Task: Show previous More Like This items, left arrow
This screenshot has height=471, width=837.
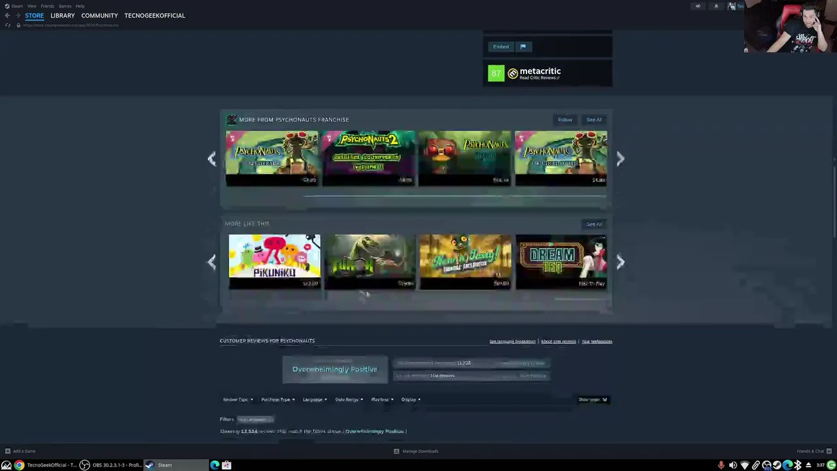Action: click(211, 262)
